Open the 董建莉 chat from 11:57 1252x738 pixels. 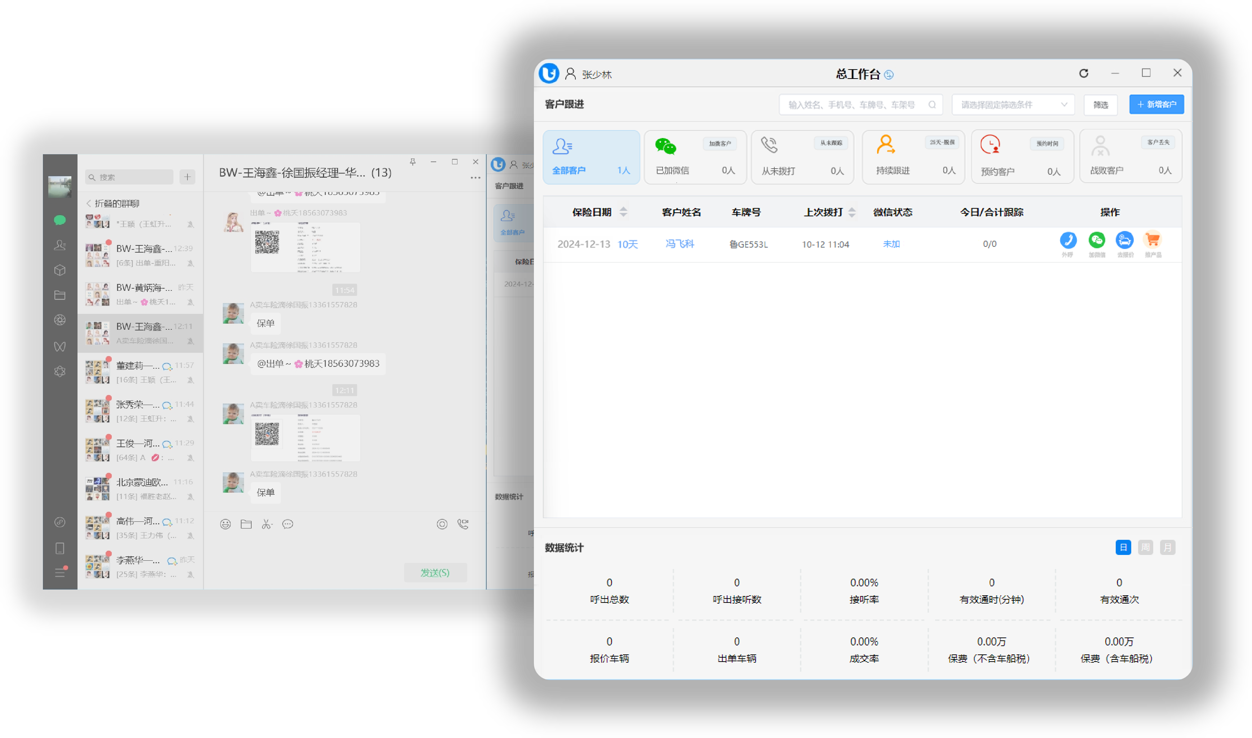pyautogui.click(x=140, y=372)
